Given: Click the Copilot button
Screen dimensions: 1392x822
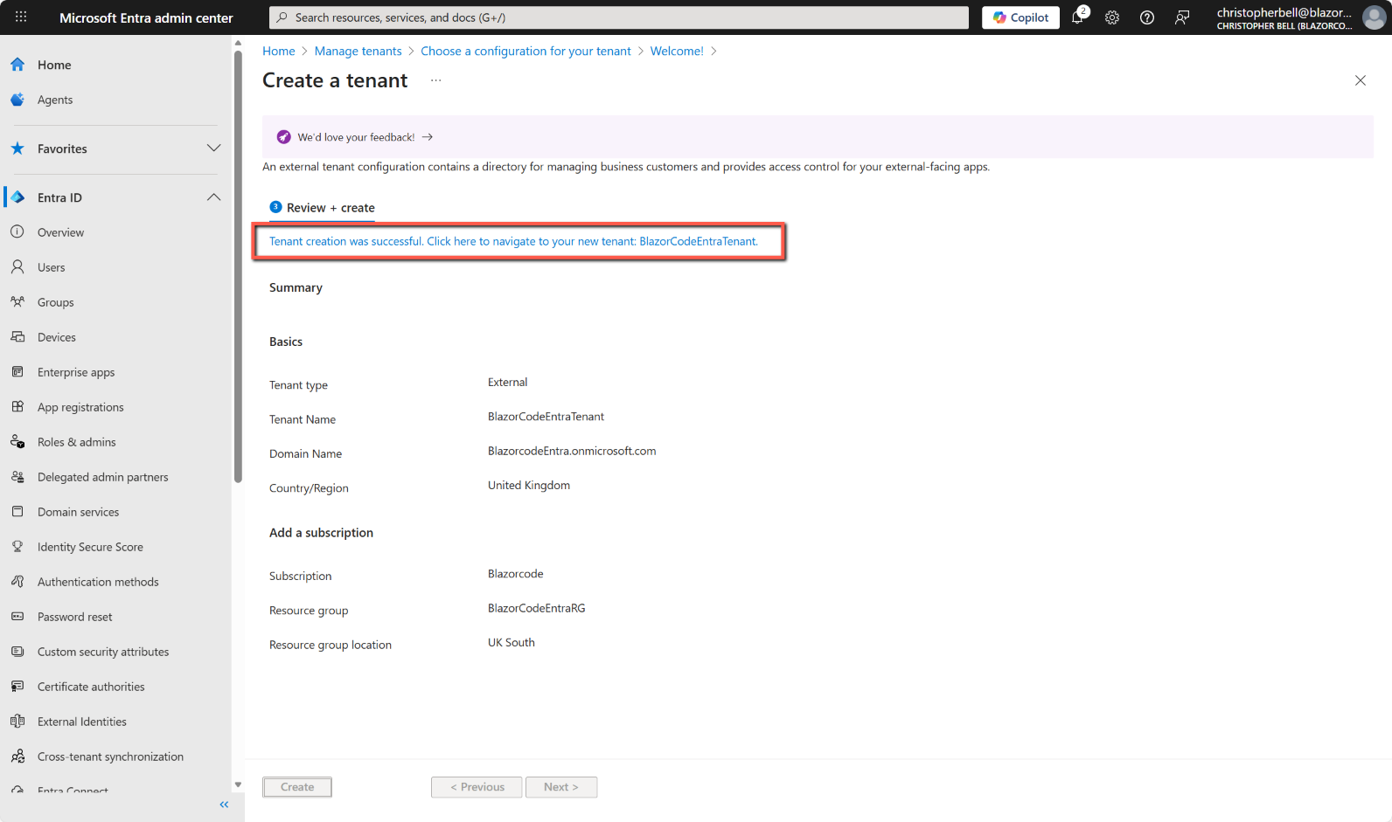Looking at the screenshot, I should click(x=1020, y=17).
